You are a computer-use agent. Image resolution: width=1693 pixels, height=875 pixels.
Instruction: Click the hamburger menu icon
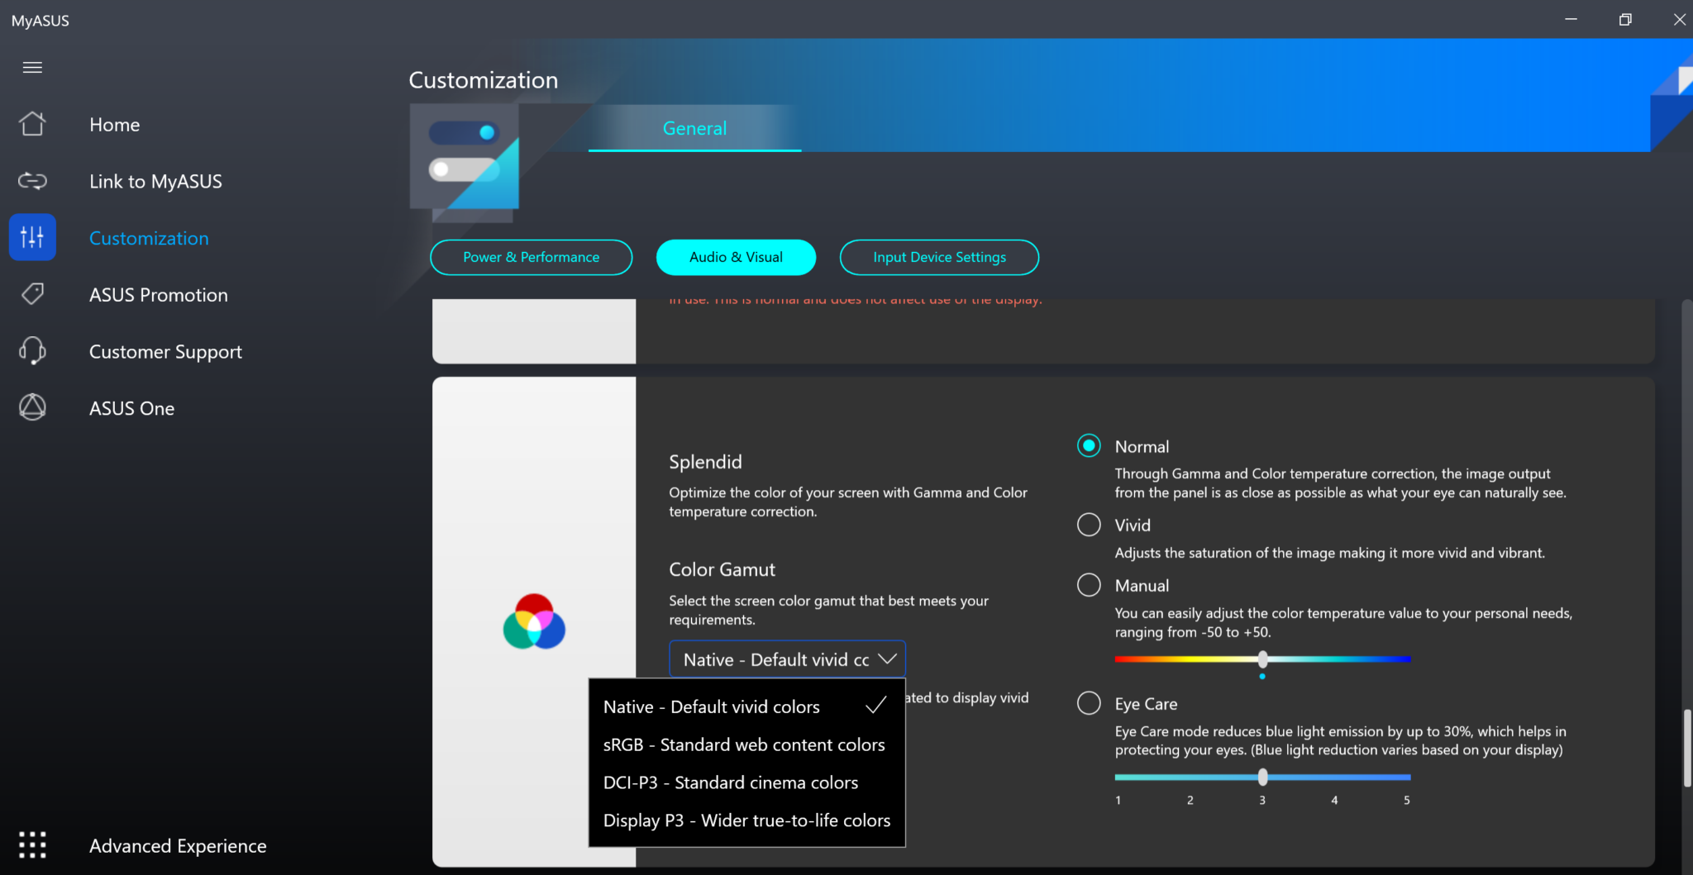click(x=32, y=68)
